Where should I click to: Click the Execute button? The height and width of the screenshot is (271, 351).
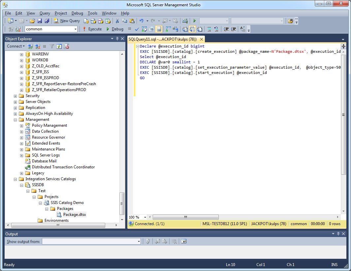tap(92, 29)
